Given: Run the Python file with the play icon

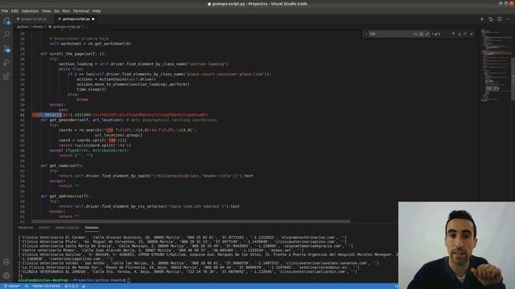Looking at the screenshot, I should (482, 19).
